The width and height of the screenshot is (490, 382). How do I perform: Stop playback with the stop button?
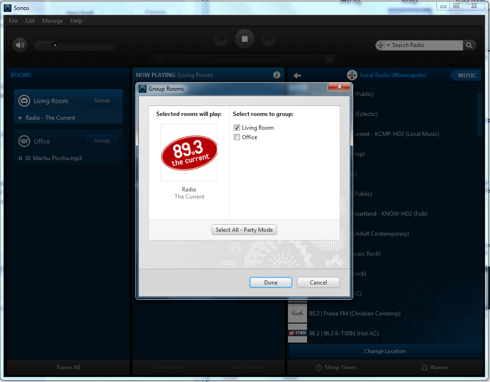245,39
